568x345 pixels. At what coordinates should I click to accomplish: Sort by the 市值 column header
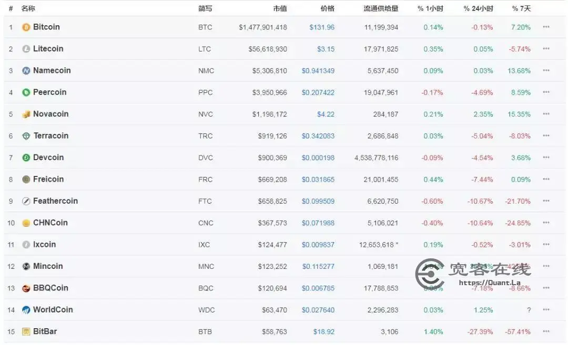coord(280,8)
